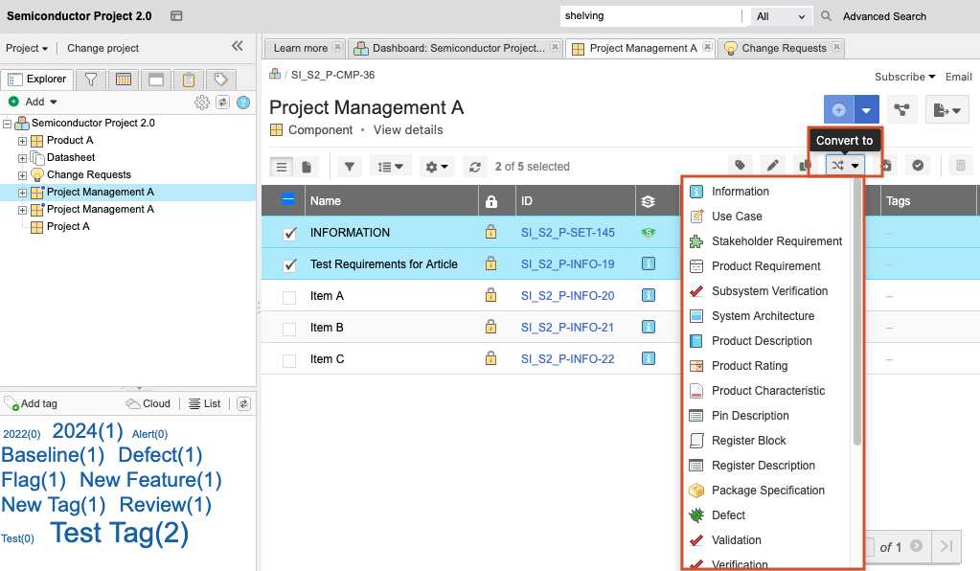The image size is (980, 571).
Task: Open the Filters tab in the left panel
Action: (x=90, y=80)
